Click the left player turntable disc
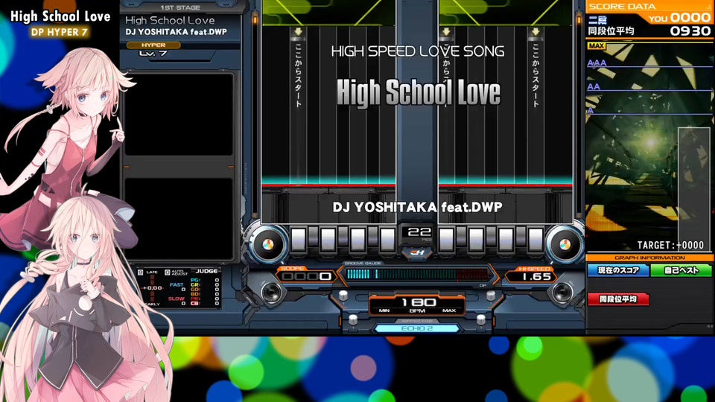 268,244
